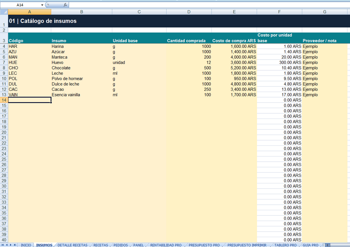
Task: Open the PEDIDOS sheet tab
Action: pyautogui.click(x=121, y=245)
